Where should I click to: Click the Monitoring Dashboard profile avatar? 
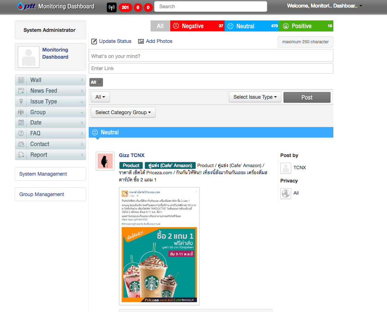point(29,57)
